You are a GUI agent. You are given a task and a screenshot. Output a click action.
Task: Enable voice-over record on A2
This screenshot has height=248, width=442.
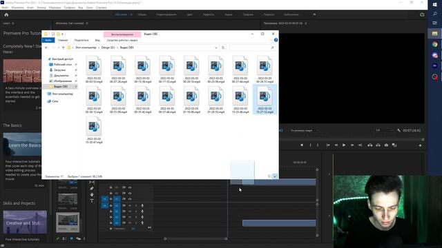[x=142, y=211]
